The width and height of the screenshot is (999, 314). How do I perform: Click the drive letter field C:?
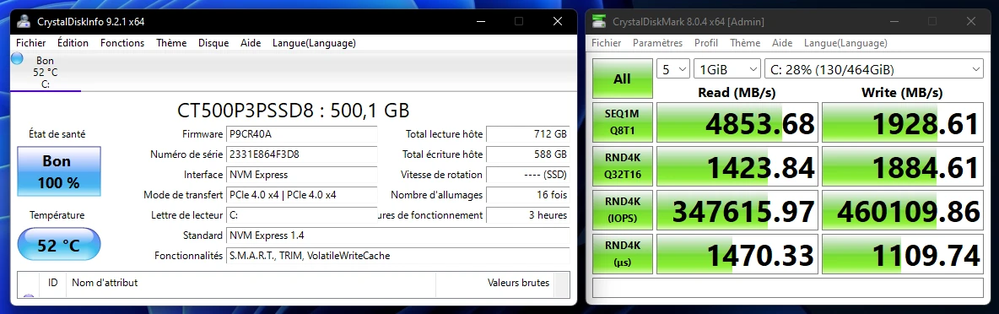click(x=302, y=215)
